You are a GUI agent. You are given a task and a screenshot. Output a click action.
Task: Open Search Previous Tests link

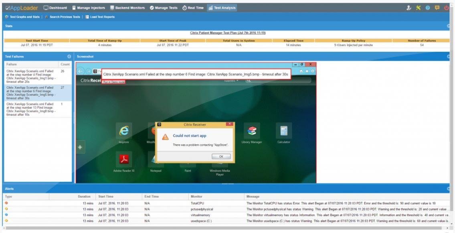(x=63, y=17)
